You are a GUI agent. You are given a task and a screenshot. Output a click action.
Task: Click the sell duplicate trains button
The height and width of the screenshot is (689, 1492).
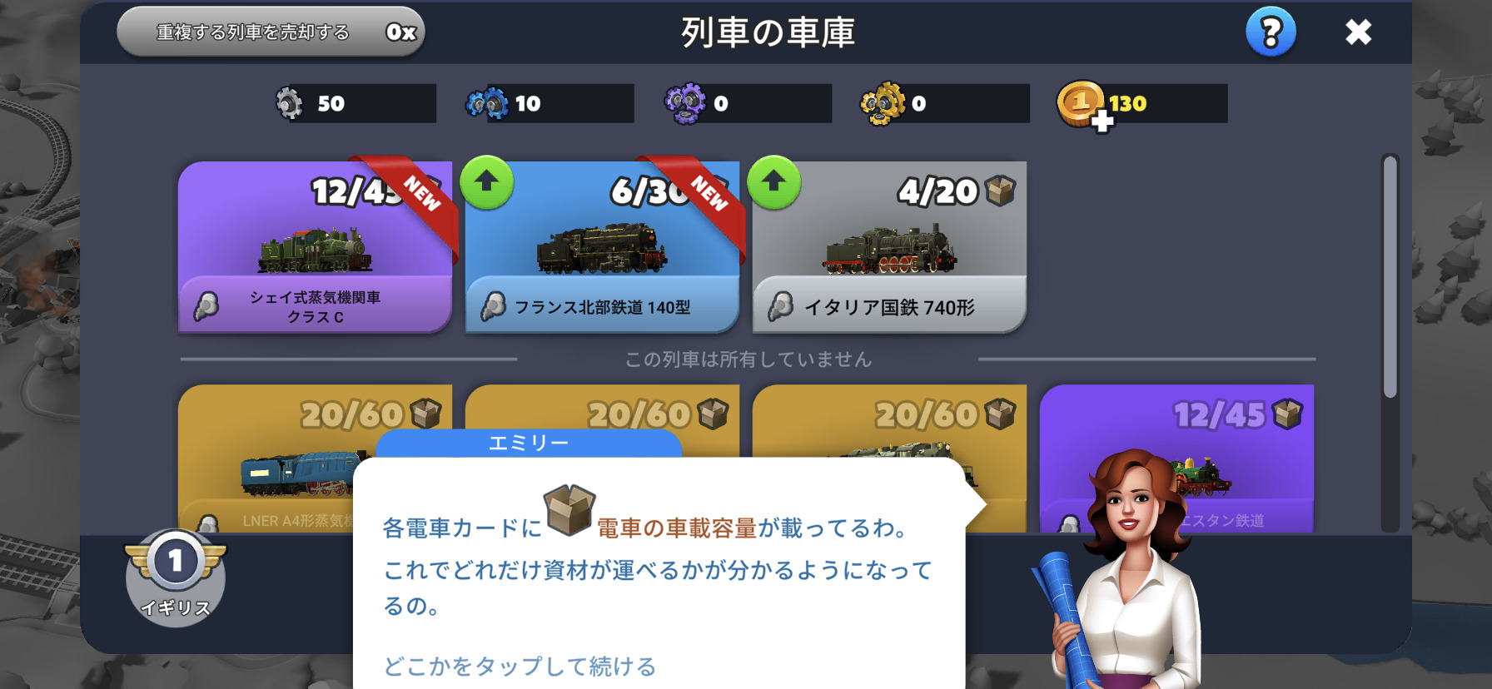coord(271,32)
